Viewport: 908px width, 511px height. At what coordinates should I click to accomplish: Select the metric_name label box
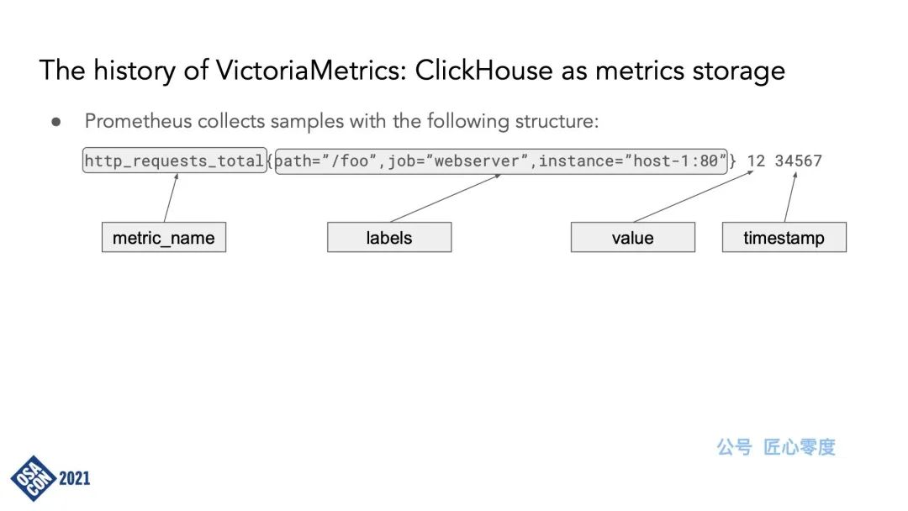coord(164,237)
